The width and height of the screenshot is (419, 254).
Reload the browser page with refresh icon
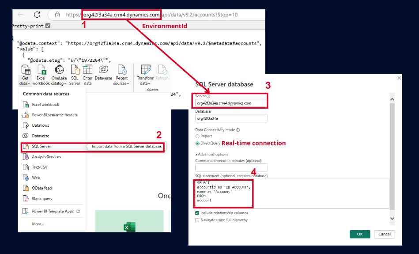pyautogui.click(x=37, y=15)
